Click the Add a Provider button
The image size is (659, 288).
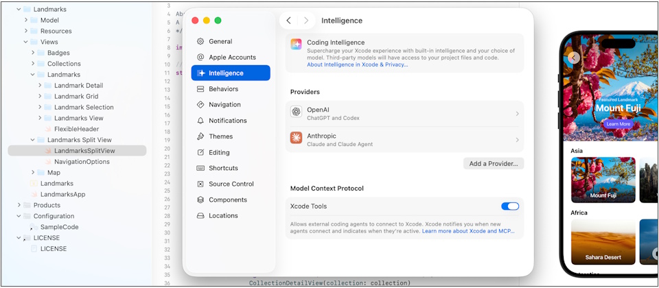click(x=494, y=164)
